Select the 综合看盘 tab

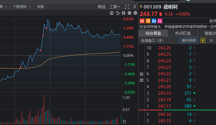pos(153,33)
